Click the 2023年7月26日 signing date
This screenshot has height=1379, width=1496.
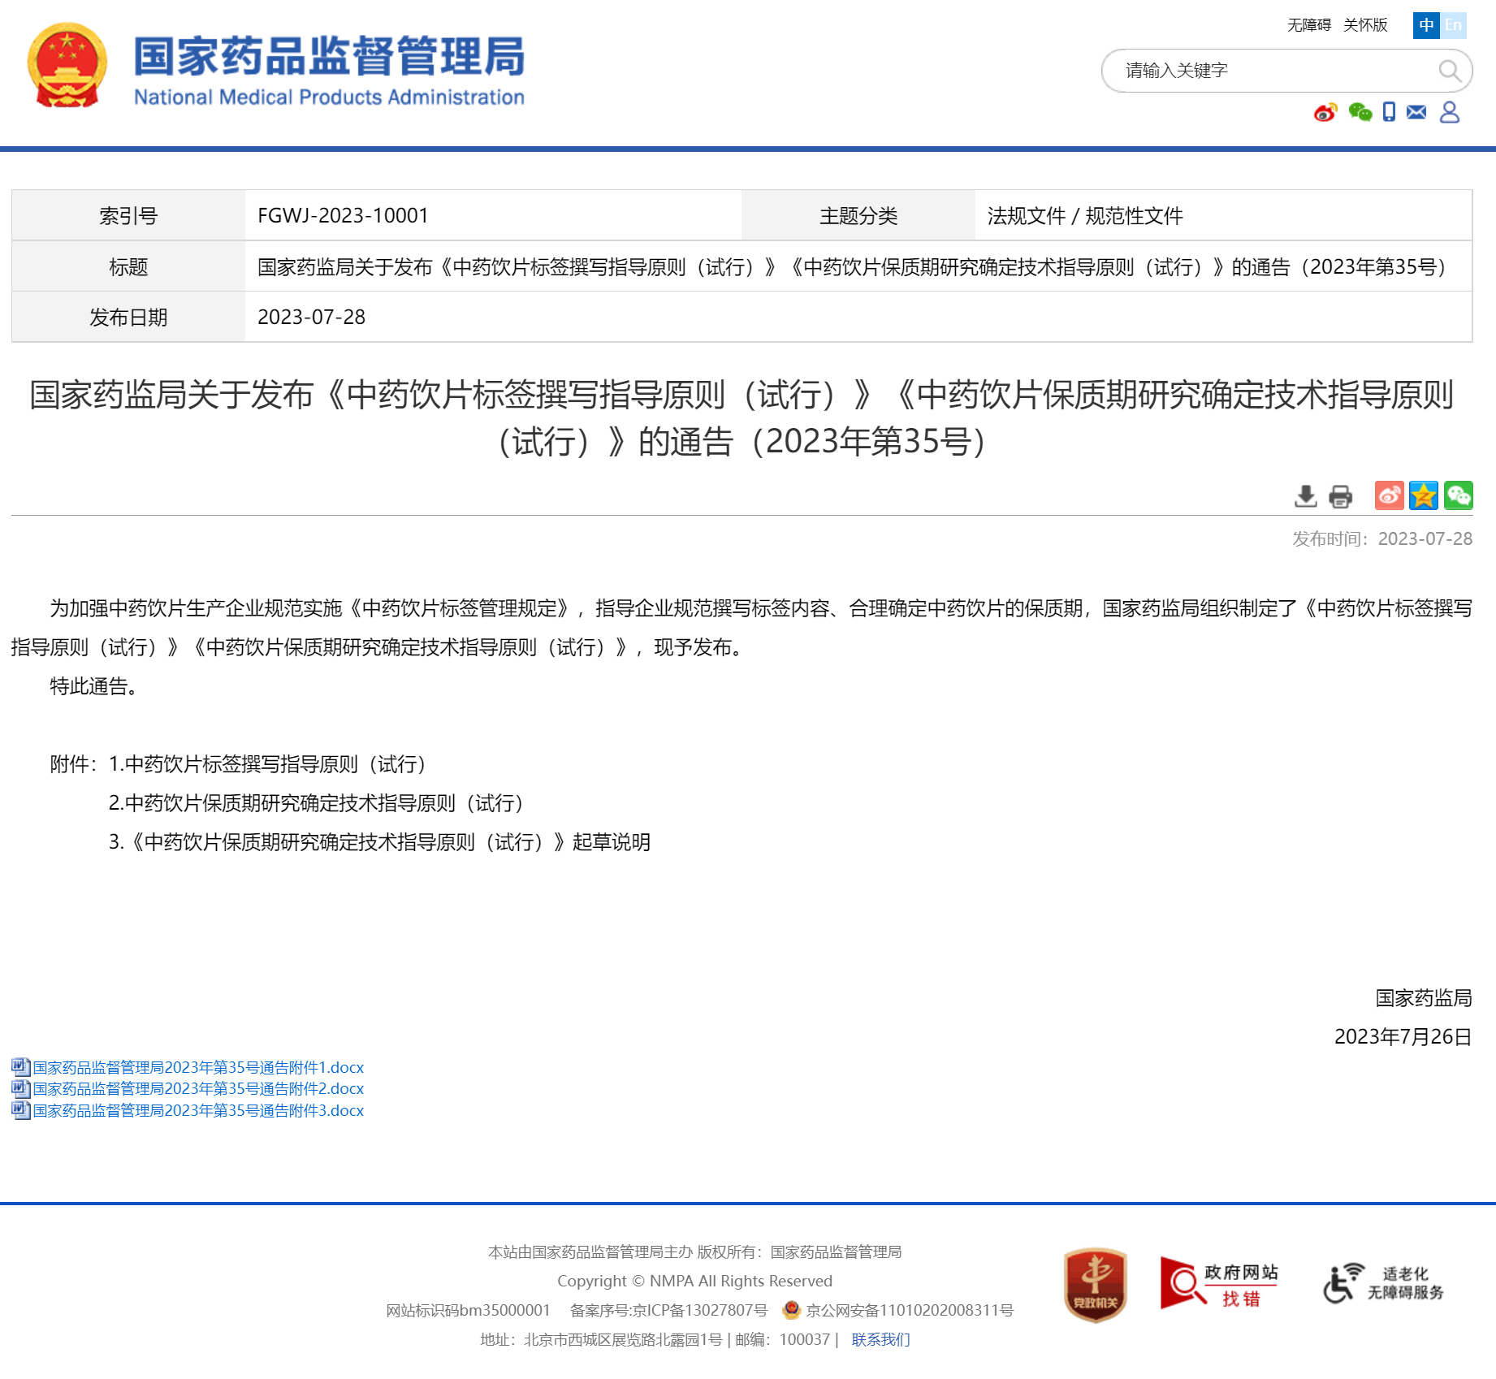click(1403, 1037)
